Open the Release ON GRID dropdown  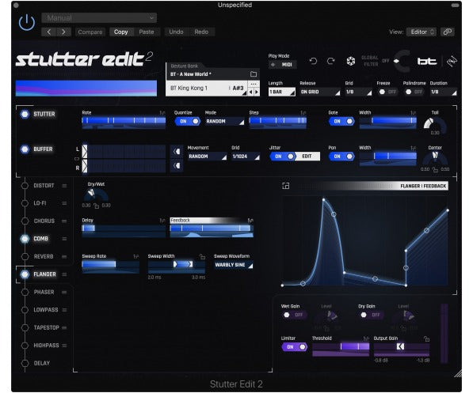tap(320, 92)
